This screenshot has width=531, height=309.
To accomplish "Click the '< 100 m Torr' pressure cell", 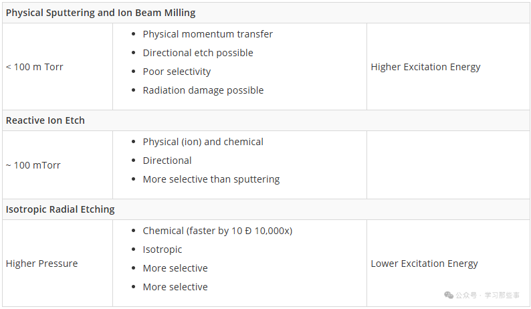I will coord(58,67).
